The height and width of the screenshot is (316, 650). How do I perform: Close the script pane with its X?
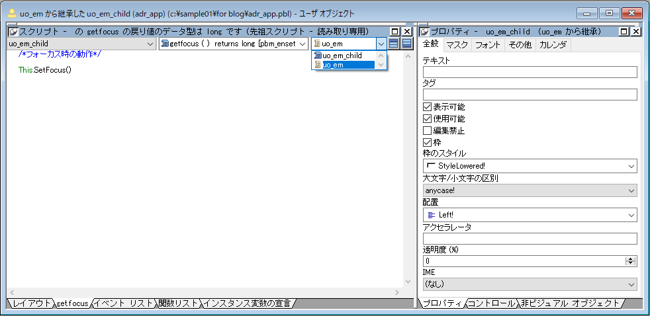click(406, 31)
